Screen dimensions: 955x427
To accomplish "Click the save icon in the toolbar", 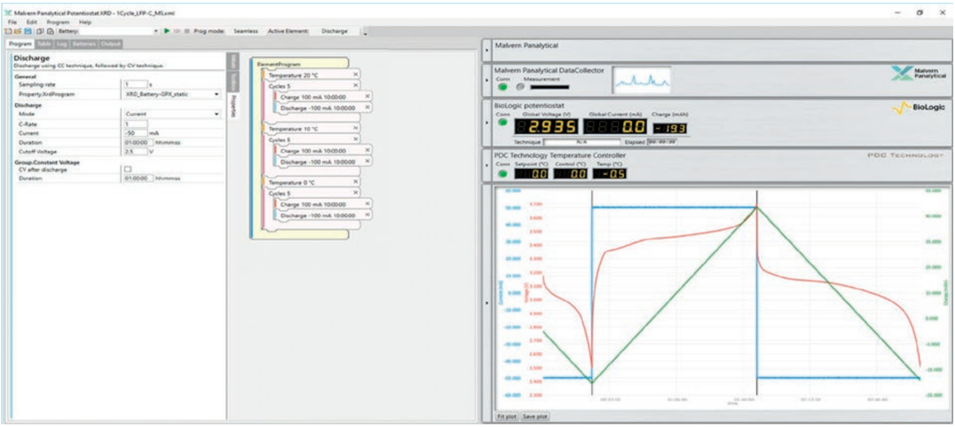I will pyautogui.click(x=28, y=31).
